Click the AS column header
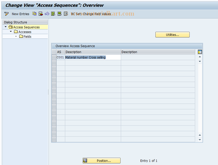This screenshot has width=218, height=165. 61,52
